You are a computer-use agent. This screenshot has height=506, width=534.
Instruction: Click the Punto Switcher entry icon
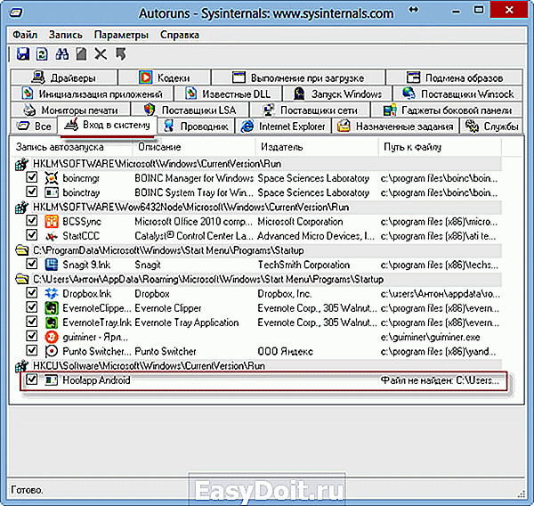click(x=52, y=351)
